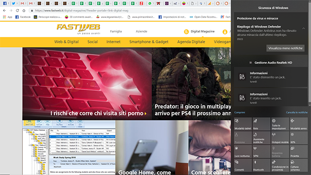Click the Gestione Audio Realtek HD header
This screenshot has height=175, width=311.
click(x=271, y=63)
